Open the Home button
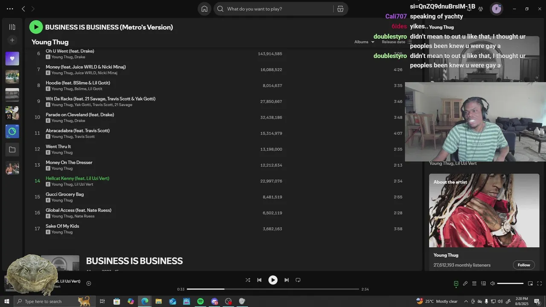Image resolution: width=546 pixels, height=307 pixels. click(x=204, y=9)
